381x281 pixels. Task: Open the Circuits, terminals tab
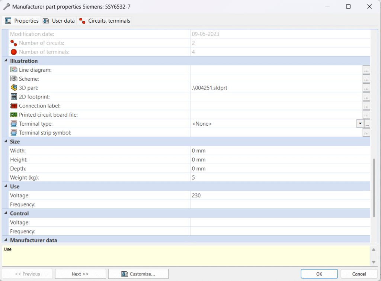(x=105, y=21)
